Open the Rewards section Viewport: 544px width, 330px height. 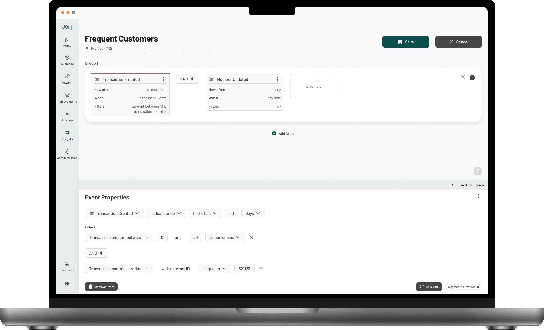(67, 79)
